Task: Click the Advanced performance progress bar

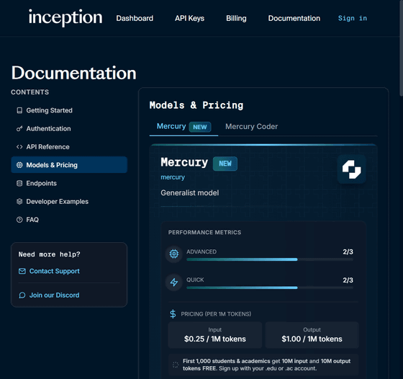Action: pos(270,259)
